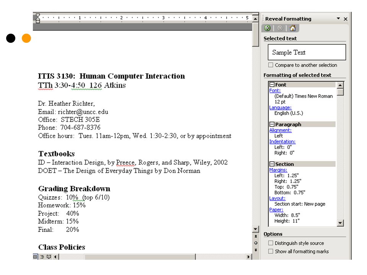The image size is (367, 275).
Task: Click the Sample Text preview box
Action: [307, 52]
